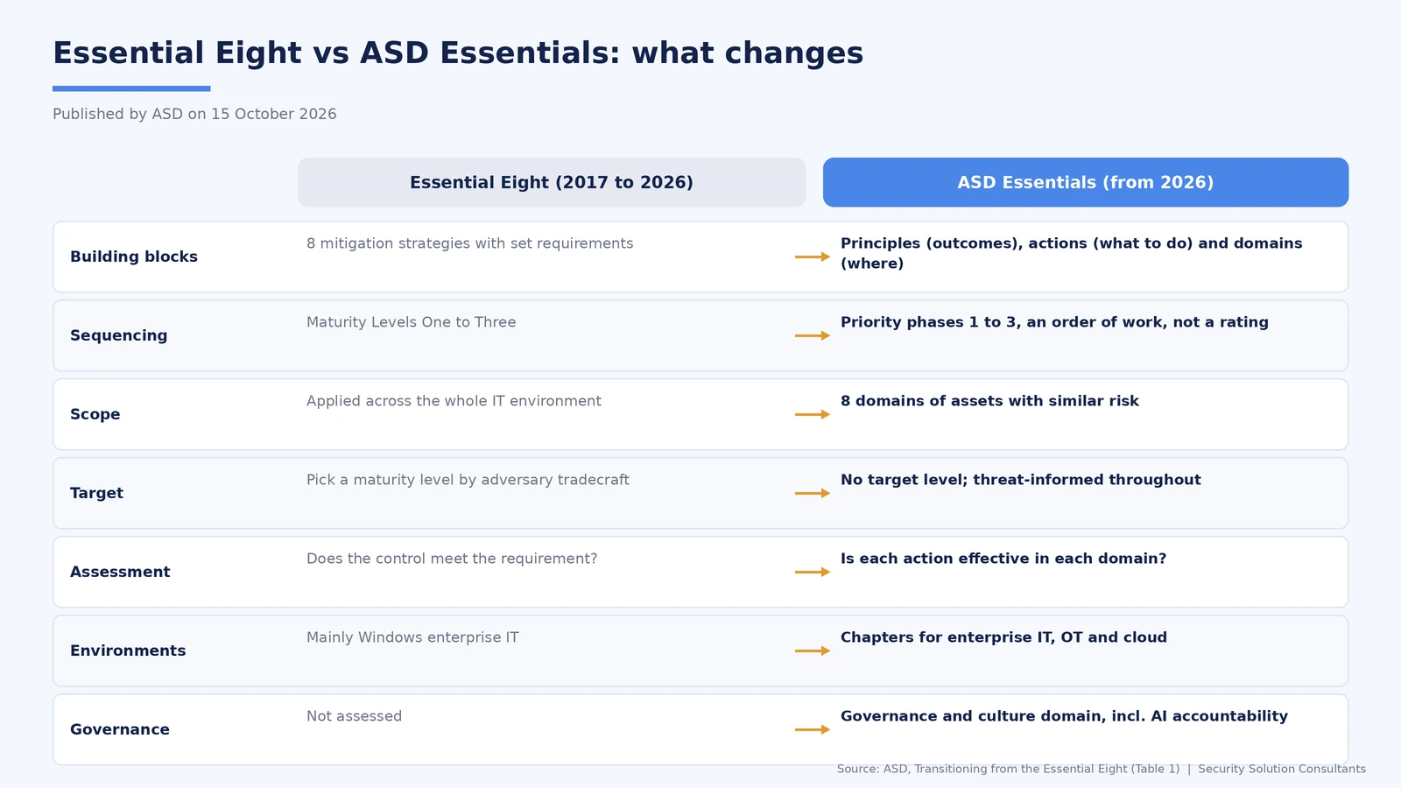Click '8 domains of assets with similar risk'
Screen dimensions: 1401x788
tap(989, 401)
